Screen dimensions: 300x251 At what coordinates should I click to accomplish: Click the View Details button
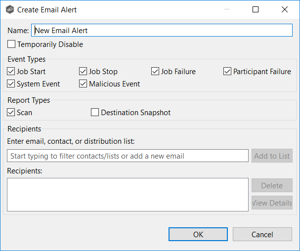pos(272,203)
